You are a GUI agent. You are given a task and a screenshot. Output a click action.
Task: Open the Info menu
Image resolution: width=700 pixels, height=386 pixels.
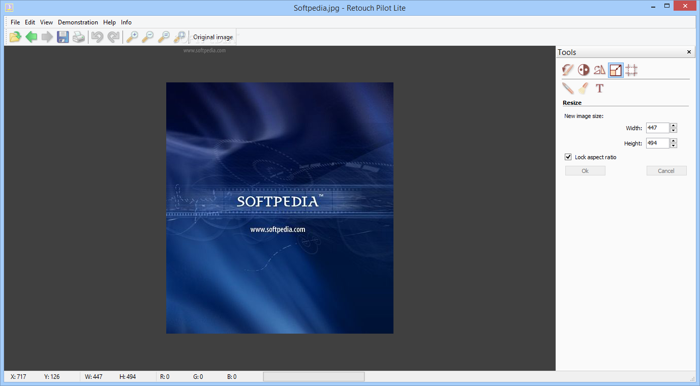(126, 22)
